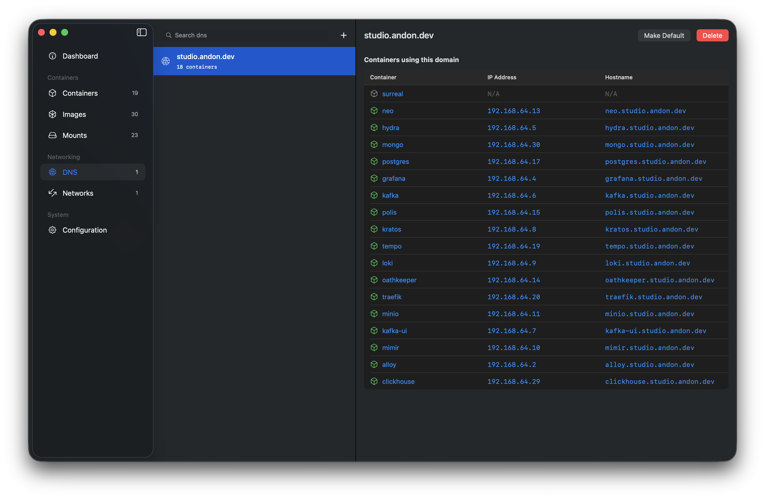The width and height of the screenshot is (765, 499).
Task: Click IP address 192.168.64.30
Action: pyautogui.click(x=513, y=145)
